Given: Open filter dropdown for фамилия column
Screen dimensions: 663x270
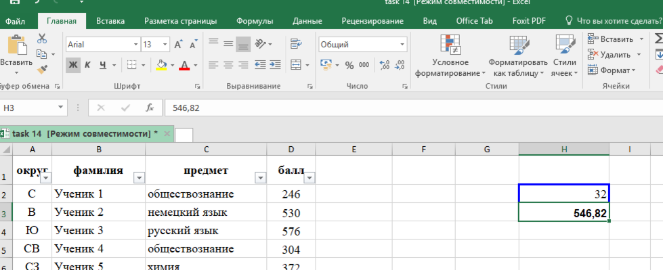Looking at the screenshot, I should [139, 179].
